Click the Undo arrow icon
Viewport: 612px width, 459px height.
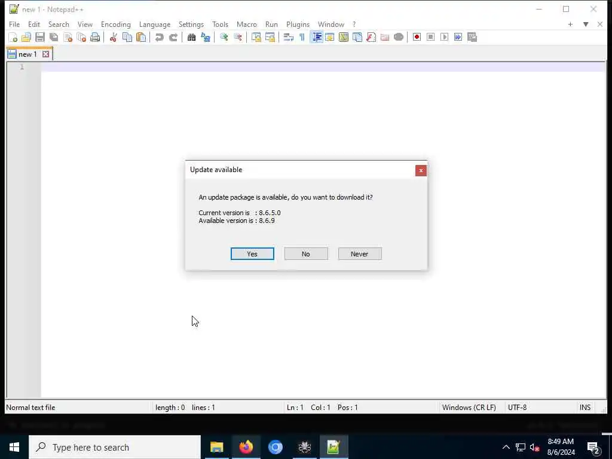[x=159, y=37]
